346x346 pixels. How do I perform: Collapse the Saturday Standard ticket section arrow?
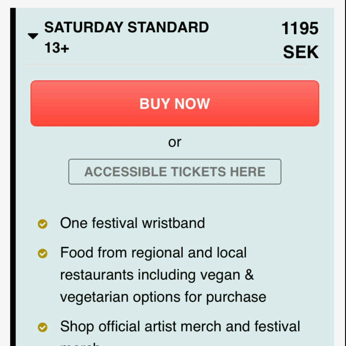(33, 36)
